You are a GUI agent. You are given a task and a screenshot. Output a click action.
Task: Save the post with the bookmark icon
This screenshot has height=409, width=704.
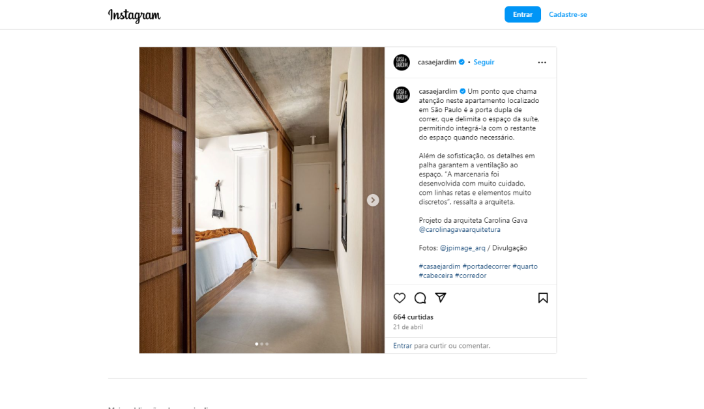tap(543, 298)
